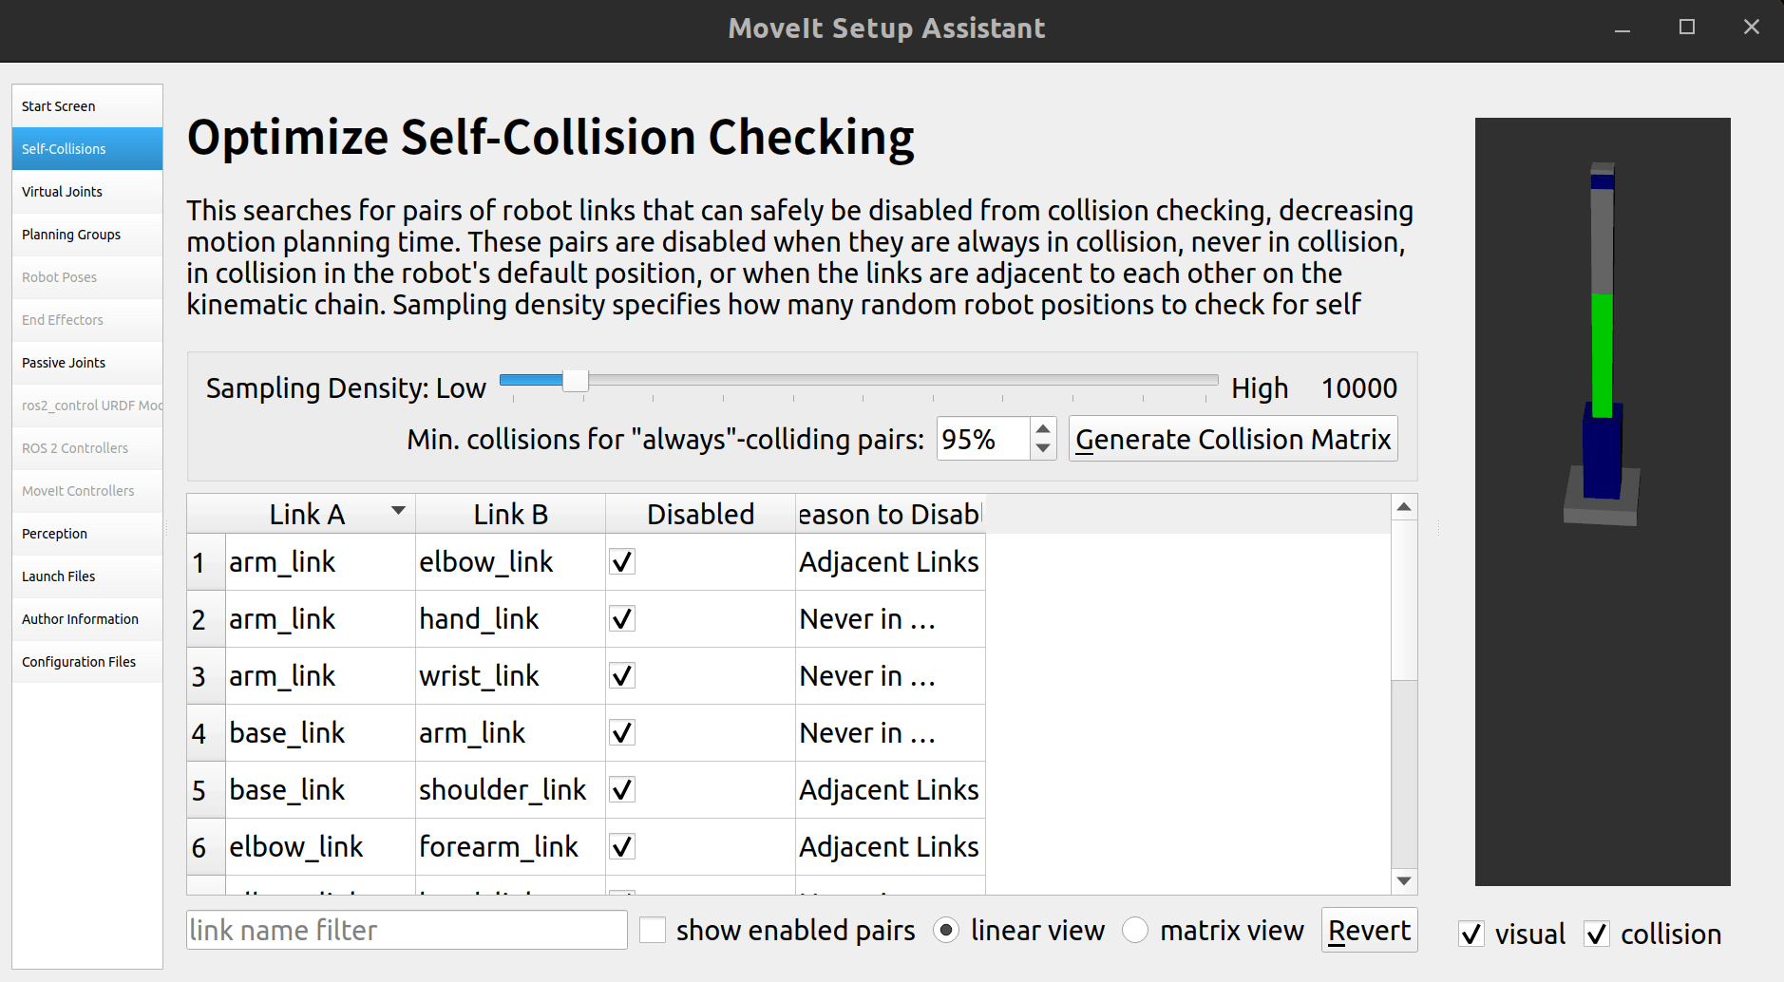Click the sampling density slider handle
Viewport: 1784px width, 982px height.
tap(575, 381)
